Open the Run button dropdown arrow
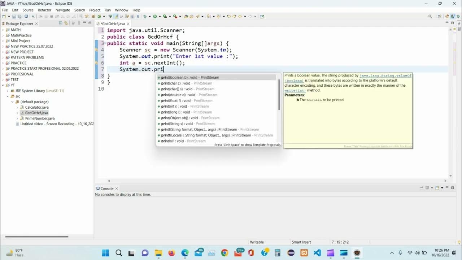The width and height of the screenshot is (462, 260). [x=159, y=16]
